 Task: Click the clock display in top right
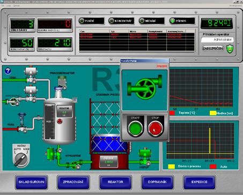(x=217, y=23)
